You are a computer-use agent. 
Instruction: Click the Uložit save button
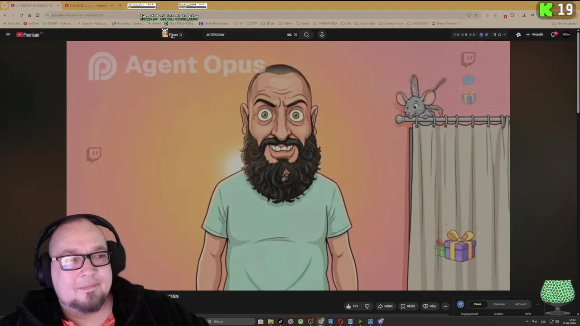(408, 306)
